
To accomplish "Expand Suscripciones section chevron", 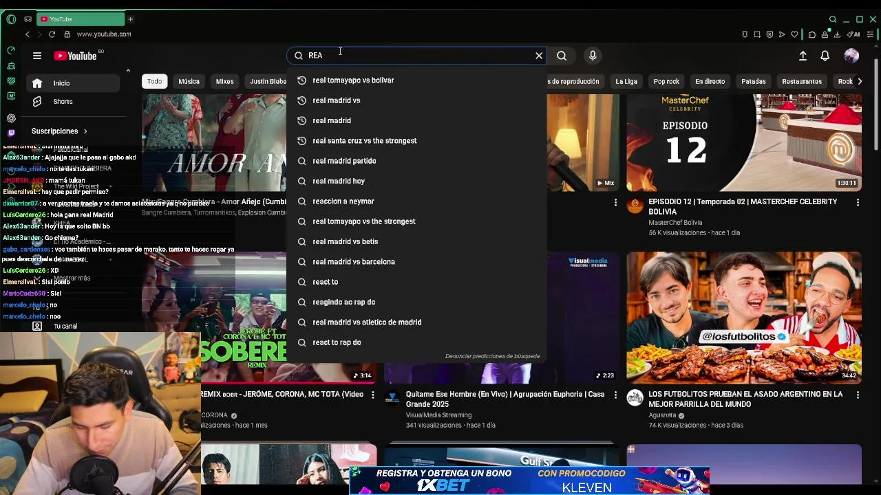I will click(85, 131).
